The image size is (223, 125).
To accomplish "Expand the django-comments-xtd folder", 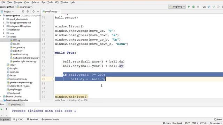I will pos(4,23).
